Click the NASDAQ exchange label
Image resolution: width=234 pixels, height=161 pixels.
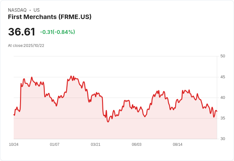[x=17, y=10]
